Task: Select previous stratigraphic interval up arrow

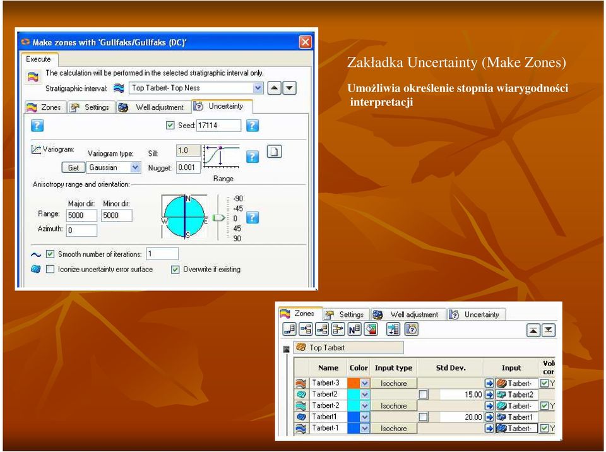Action: pos(274,88)
